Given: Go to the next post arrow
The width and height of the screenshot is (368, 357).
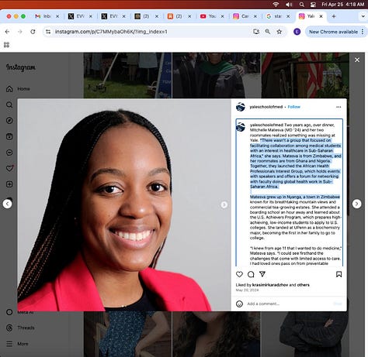Looking at the screenshot, I should pos(356,204).
